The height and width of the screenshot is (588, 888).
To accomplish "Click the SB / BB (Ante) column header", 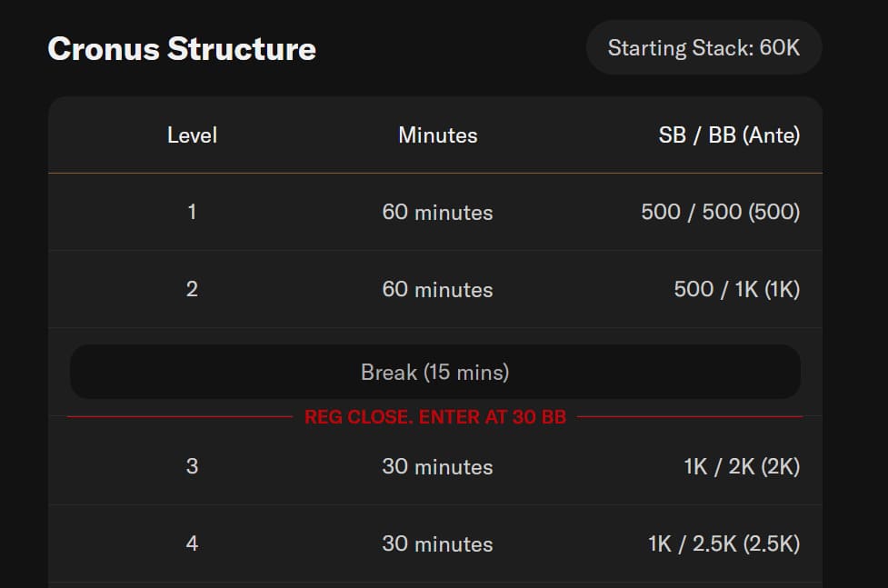I will click(729, 135).
